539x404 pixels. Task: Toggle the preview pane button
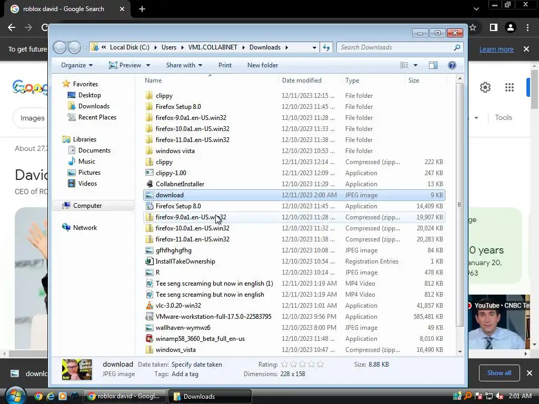click(433, 65)
